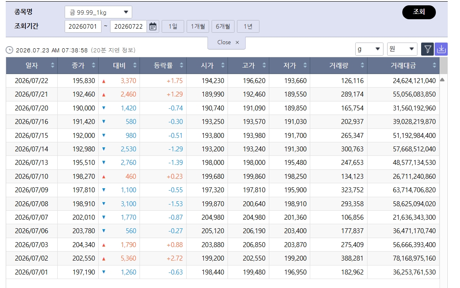Select the 1개월 period button

[x=198, y=27]
